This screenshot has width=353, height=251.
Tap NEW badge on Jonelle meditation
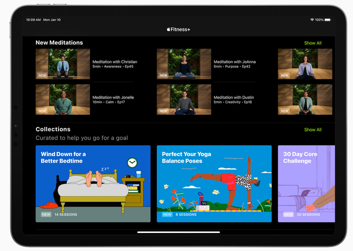point(42,111)
